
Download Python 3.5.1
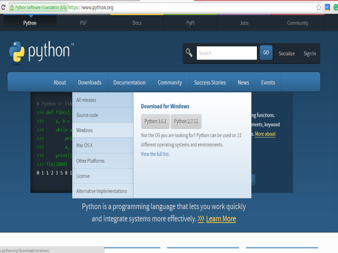pyautogui.click(x=155, y=121)
